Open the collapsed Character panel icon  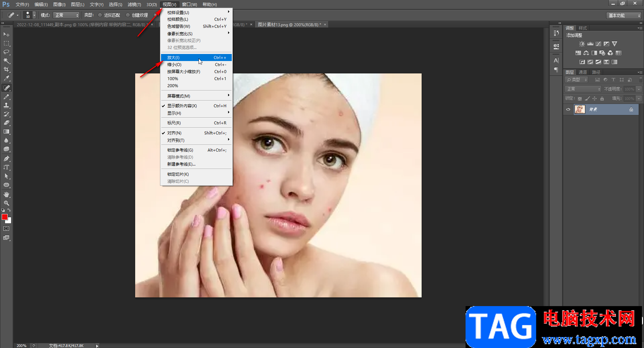click(556, 61)
